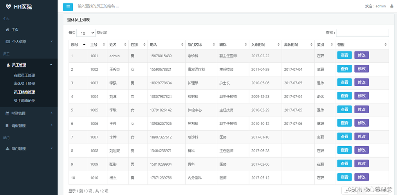Open the records per page dropdown
This screenshot has height=195, width=397.
click(x=86, y=33)
